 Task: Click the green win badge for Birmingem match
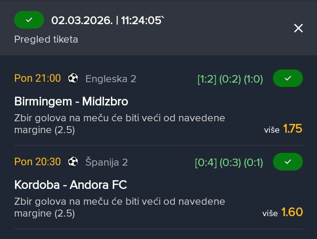[288, 78]
